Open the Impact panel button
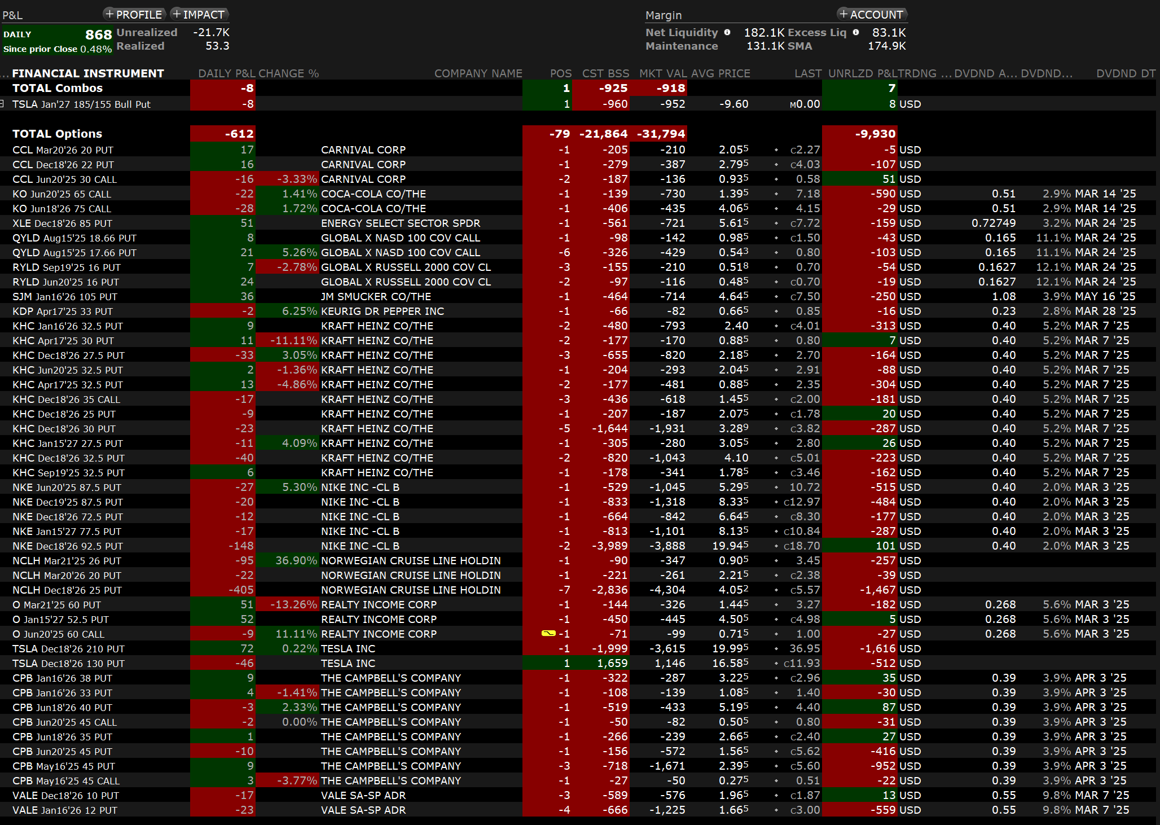This screenshot has height=825, width=1160. (199, 15)
